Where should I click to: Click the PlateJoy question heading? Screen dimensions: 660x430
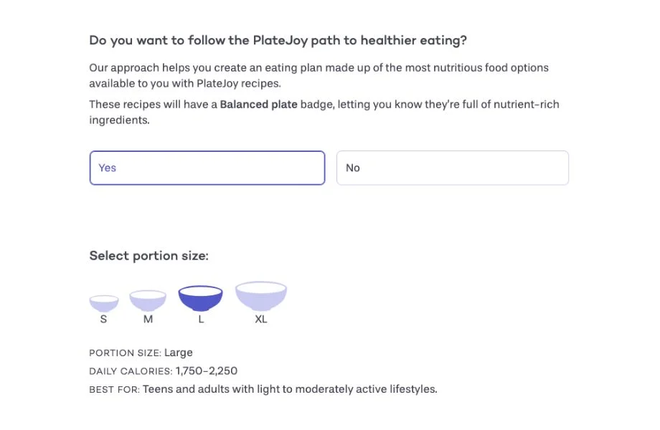(277, 40)
